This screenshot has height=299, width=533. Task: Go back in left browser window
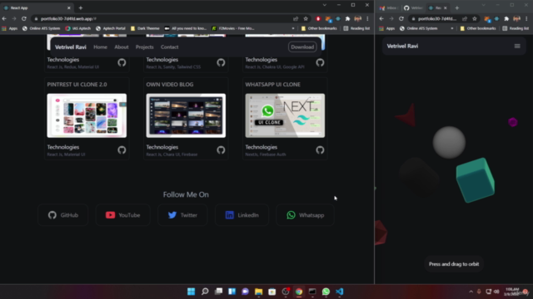pyautogui.click(x=4, y=18)
